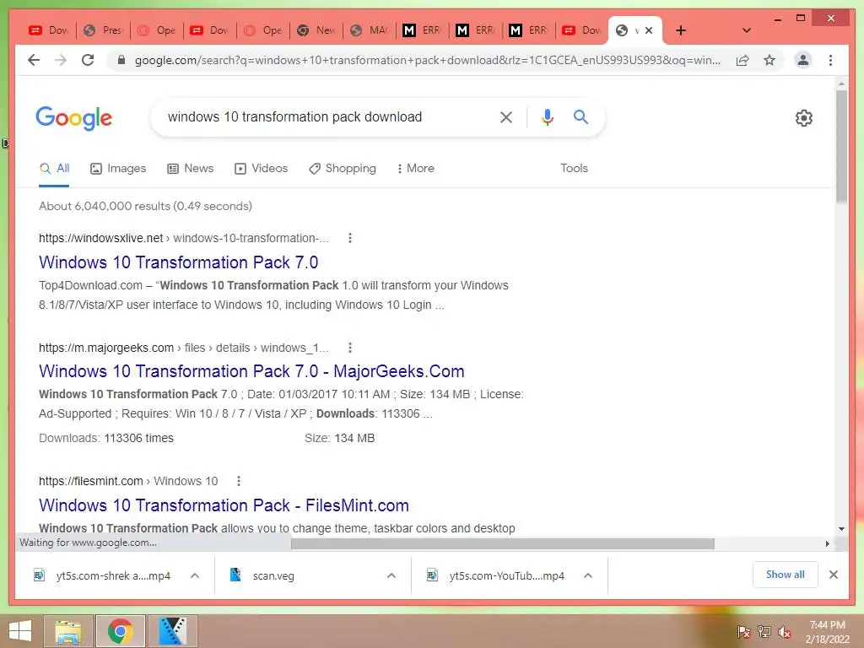Open search Tools
Screen dimensions: 864x648
coord(574,169)
